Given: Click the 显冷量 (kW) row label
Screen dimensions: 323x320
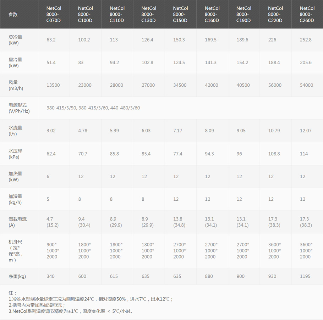Looking at the screenshot, I should click(15, 63).
